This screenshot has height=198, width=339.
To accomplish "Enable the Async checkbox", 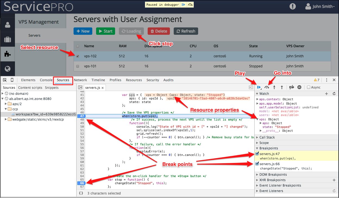I will pyautogui.click(x=309, y=87).
